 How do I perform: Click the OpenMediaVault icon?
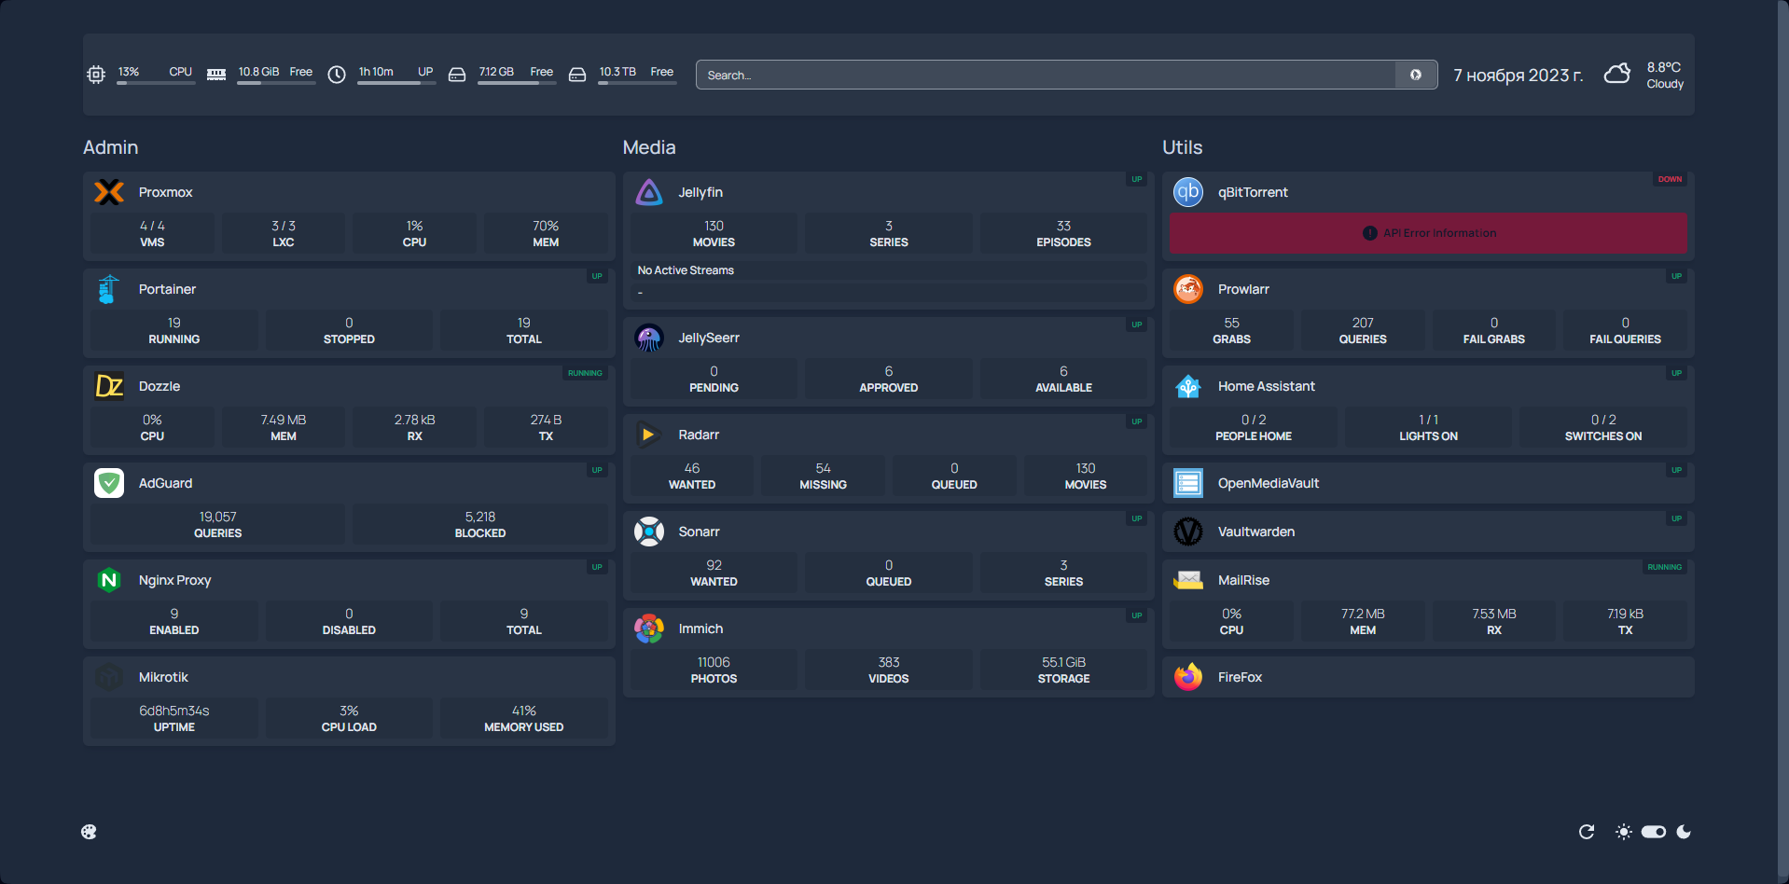(1188, 483)
